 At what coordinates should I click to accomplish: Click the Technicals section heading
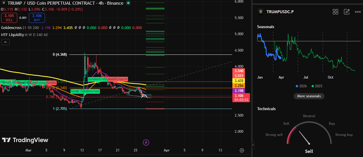266,109
